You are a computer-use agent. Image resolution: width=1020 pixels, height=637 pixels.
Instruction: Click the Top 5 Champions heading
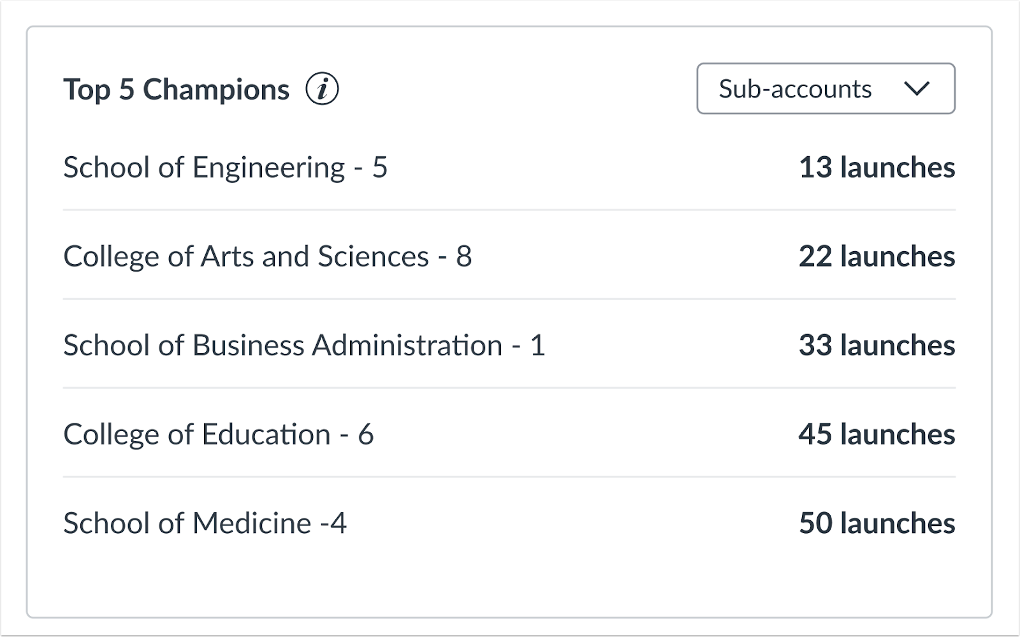coord(176,89)
